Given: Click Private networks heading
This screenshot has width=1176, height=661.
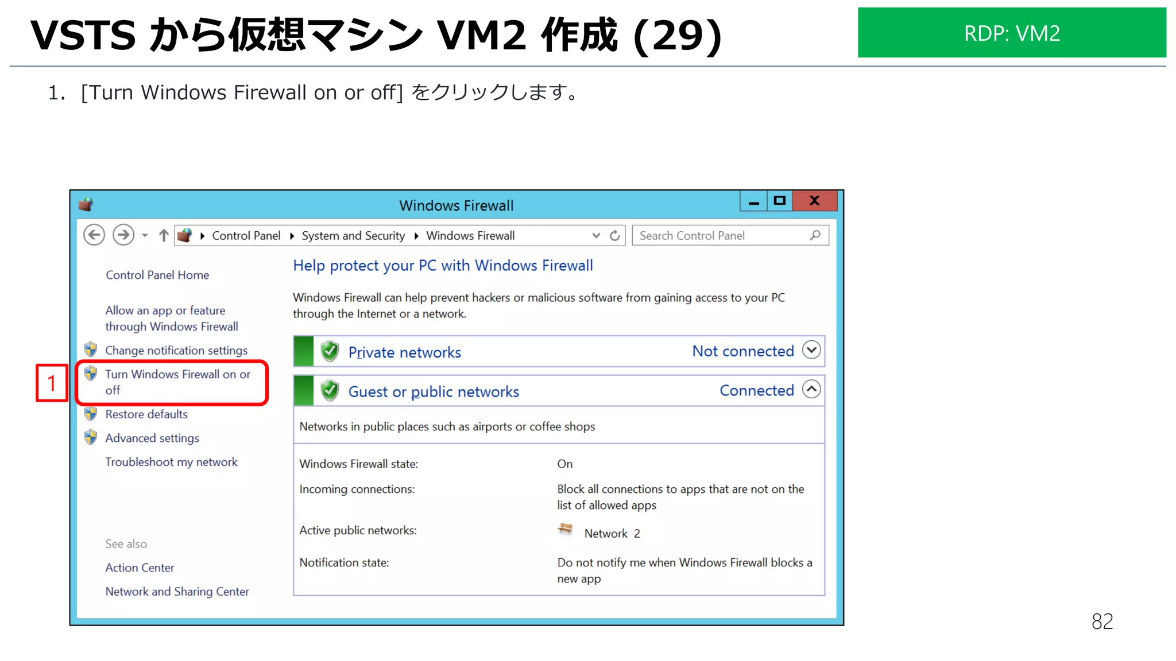Looking at the screenshot, I should pyautogui.click(x=404, y=352).
